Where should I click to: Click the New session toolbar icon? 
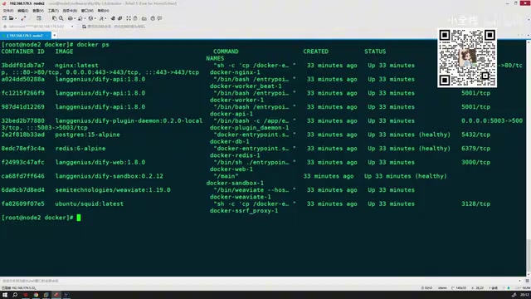(4, 18)
